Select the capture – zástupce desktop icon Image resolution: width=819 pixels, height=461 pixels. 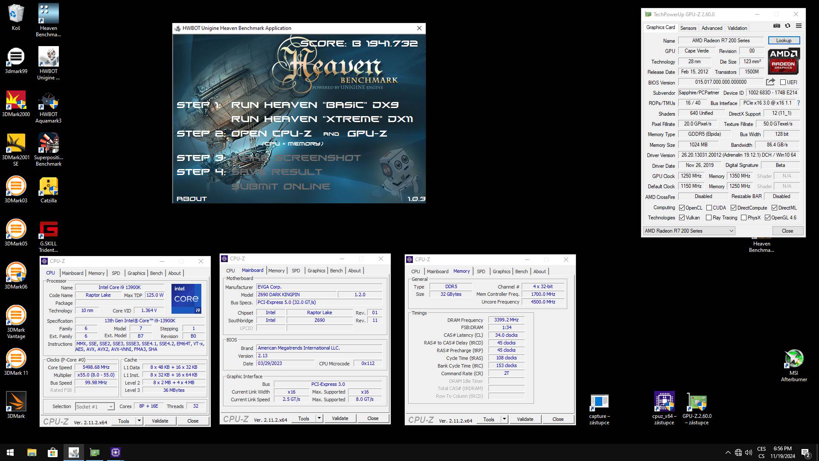tap(599, 409)
